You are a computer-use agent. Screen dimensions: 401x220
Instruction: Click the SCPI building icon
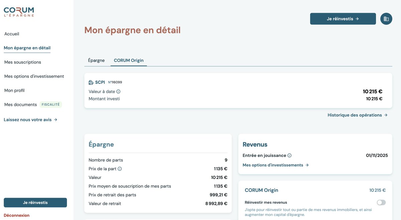point(91,82)
